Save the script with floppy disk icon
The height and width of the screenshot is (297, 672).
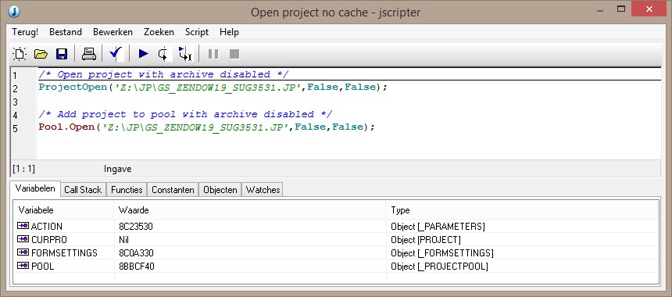tap(62, 54)
